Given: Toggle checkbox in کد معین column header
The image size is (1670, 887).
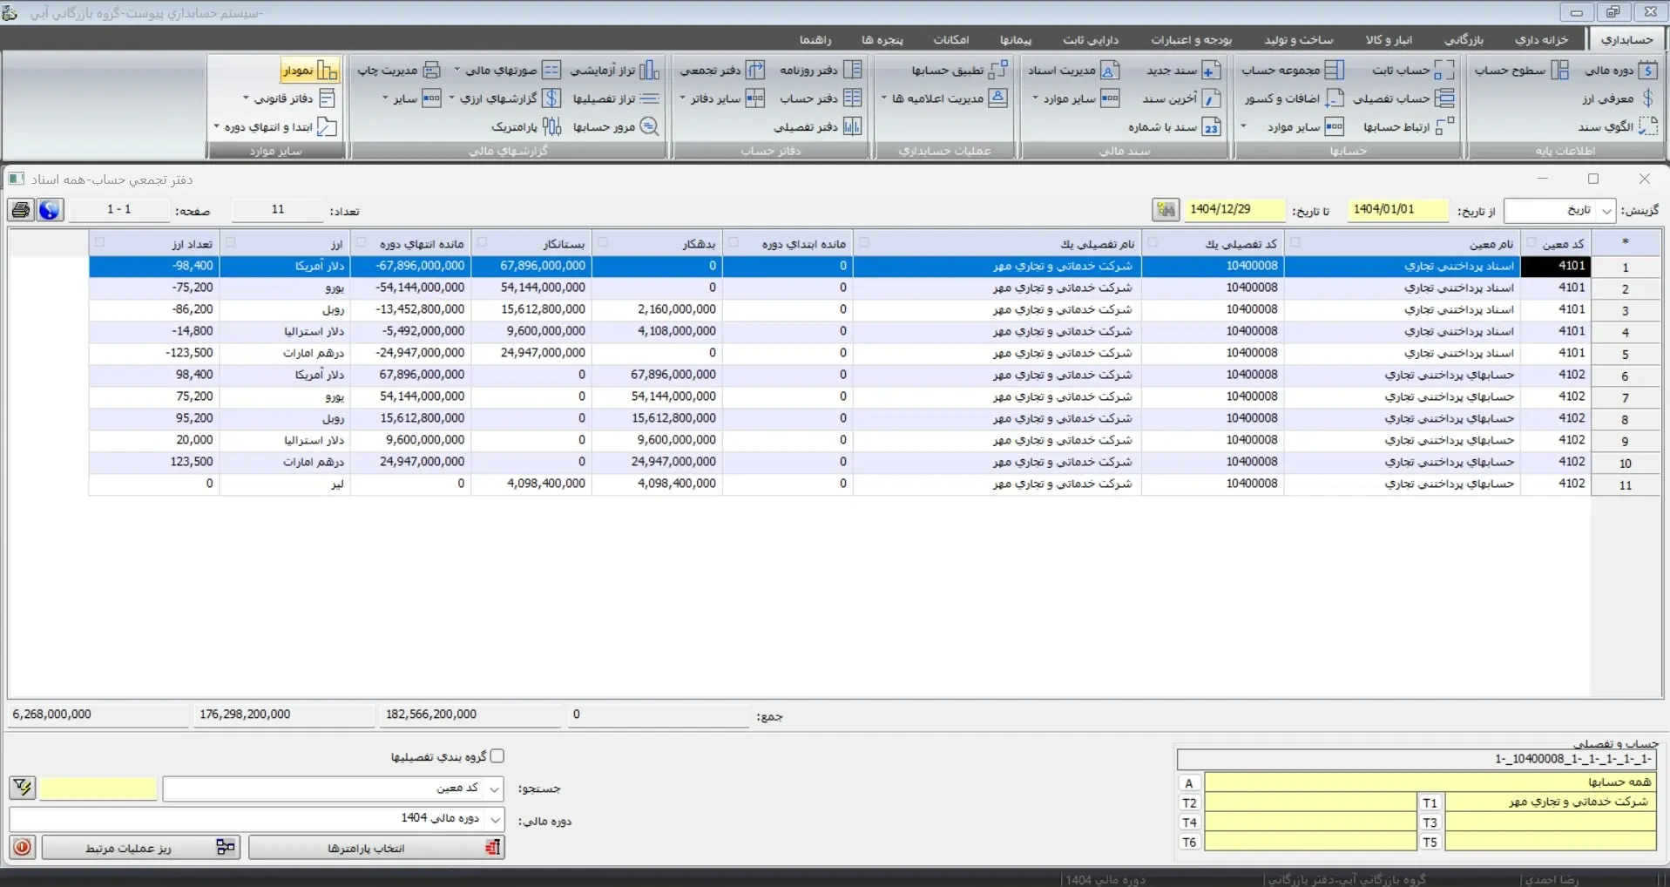Looking at the screenshot, I should (1531, 243).
